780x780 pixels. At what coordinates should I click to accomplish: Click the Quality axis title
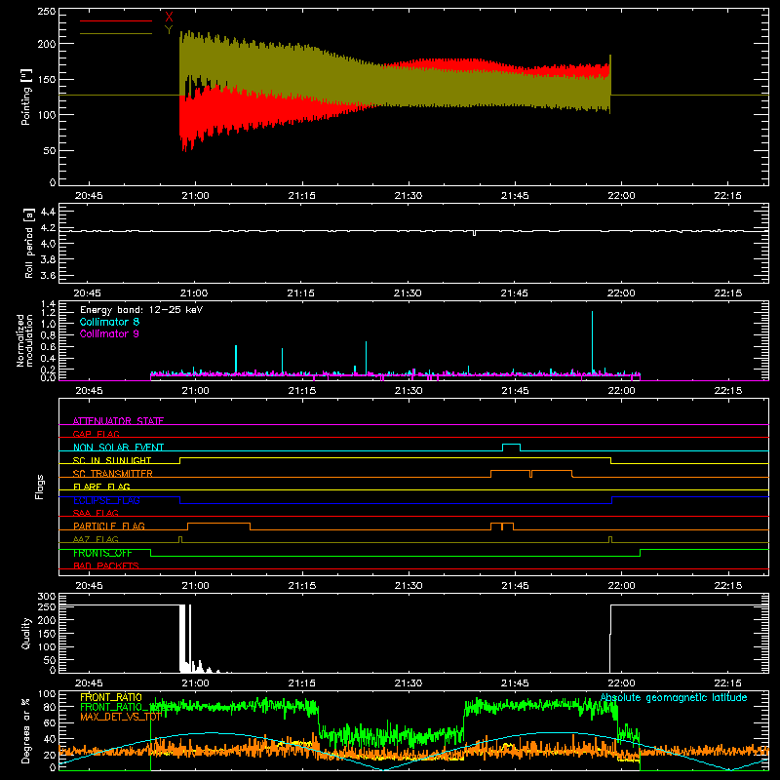tap(26, 633)
